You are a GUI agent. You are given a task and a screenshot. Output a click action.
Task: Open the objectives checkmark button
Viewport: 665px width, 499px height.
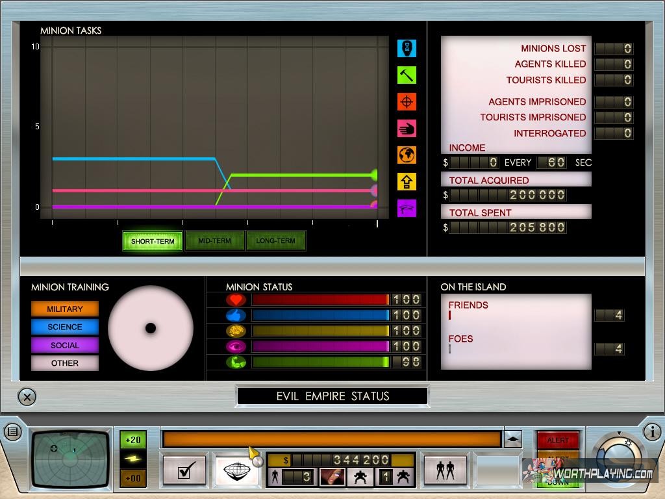click(184, 470)
